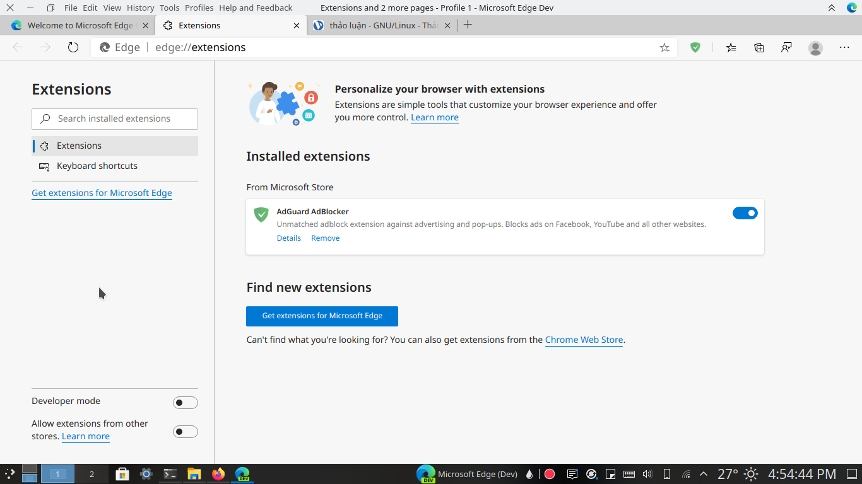This screenshot has height=484, width=862.
Task: Open the sticky note tray icon
Action: click(x=610, y=474)
